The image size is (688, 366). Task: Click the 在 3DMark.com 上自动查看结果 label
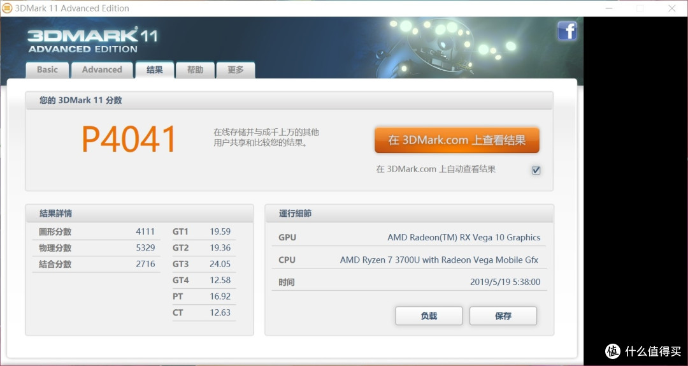click(x=436, y=169)
